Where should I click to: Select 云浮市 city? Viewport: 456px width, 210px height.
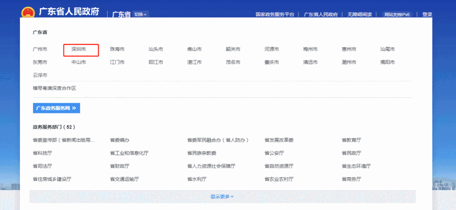(x=40, y=75)
